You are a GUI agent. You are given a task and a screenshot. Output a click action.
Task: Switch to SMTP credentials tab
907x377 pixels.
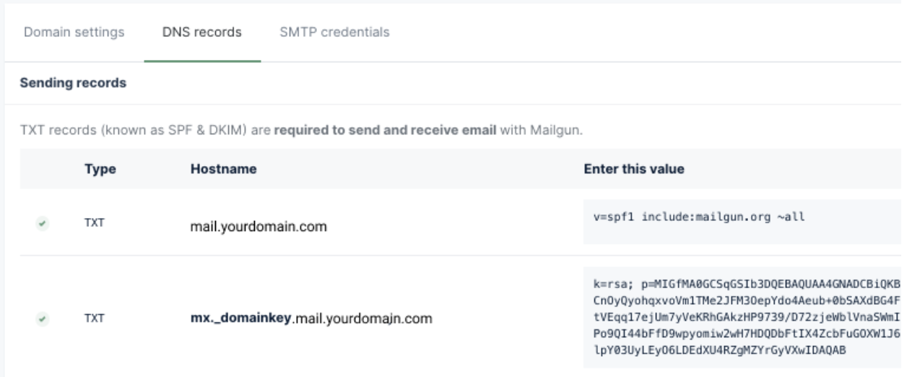click(x=334, y=32)
